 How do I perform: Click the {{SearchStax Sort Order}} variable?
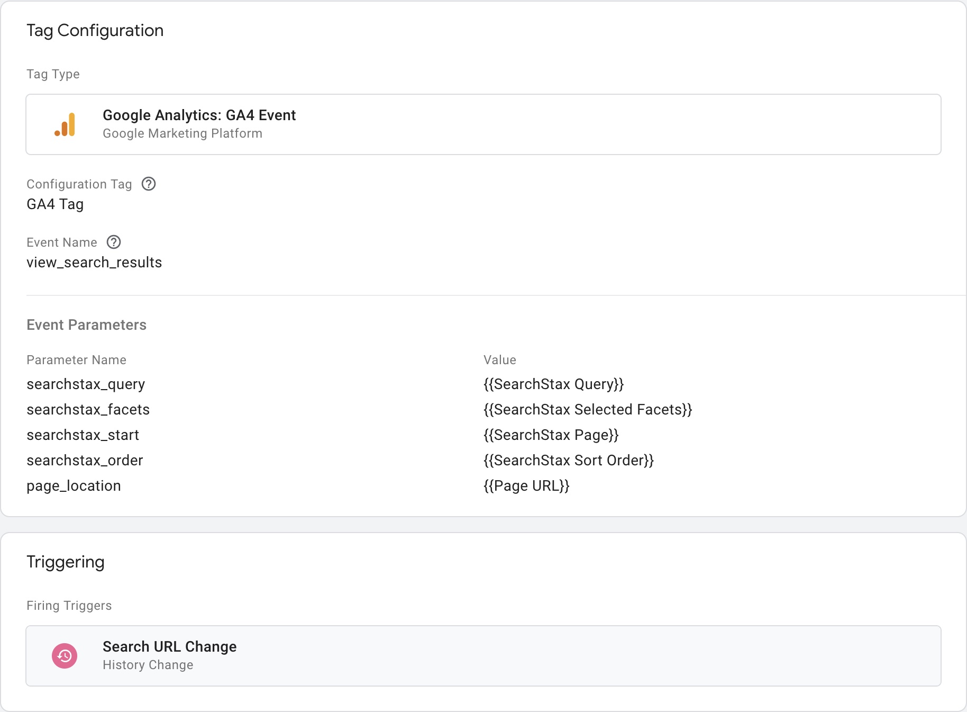568,460
